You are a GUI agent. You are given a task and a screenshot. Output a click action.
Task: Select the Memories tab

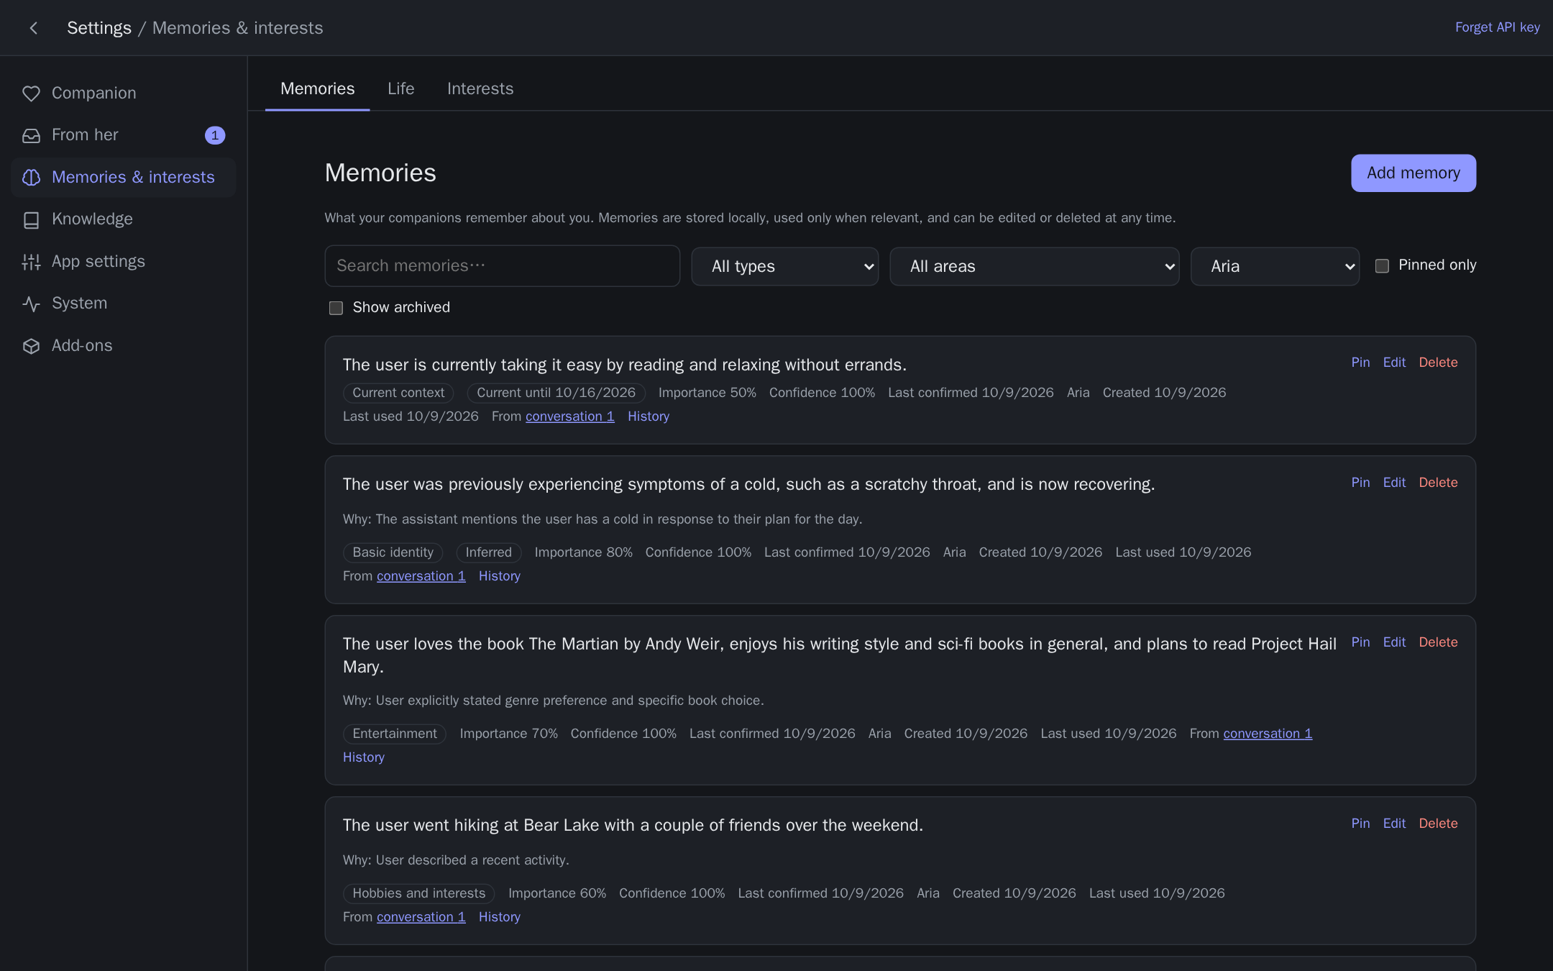coord(317,88)
